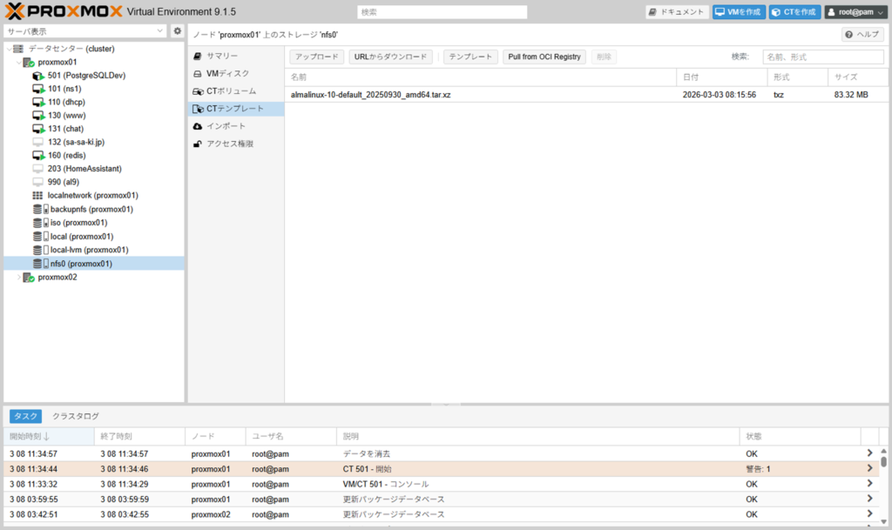
Task: Click the top global 検索 search field
Action: click(x=442, y=12)
